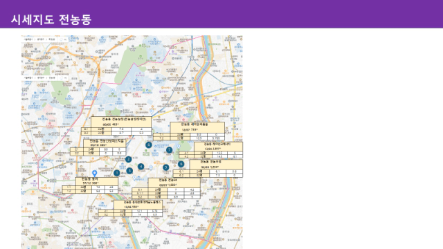Click map marker number 5

[x=166, y=167]
